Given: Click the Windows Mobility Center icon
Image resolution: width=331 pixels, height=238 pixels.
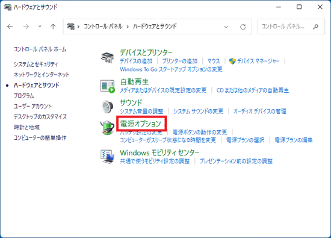Looking at the screenshot, I should [107, 157].
